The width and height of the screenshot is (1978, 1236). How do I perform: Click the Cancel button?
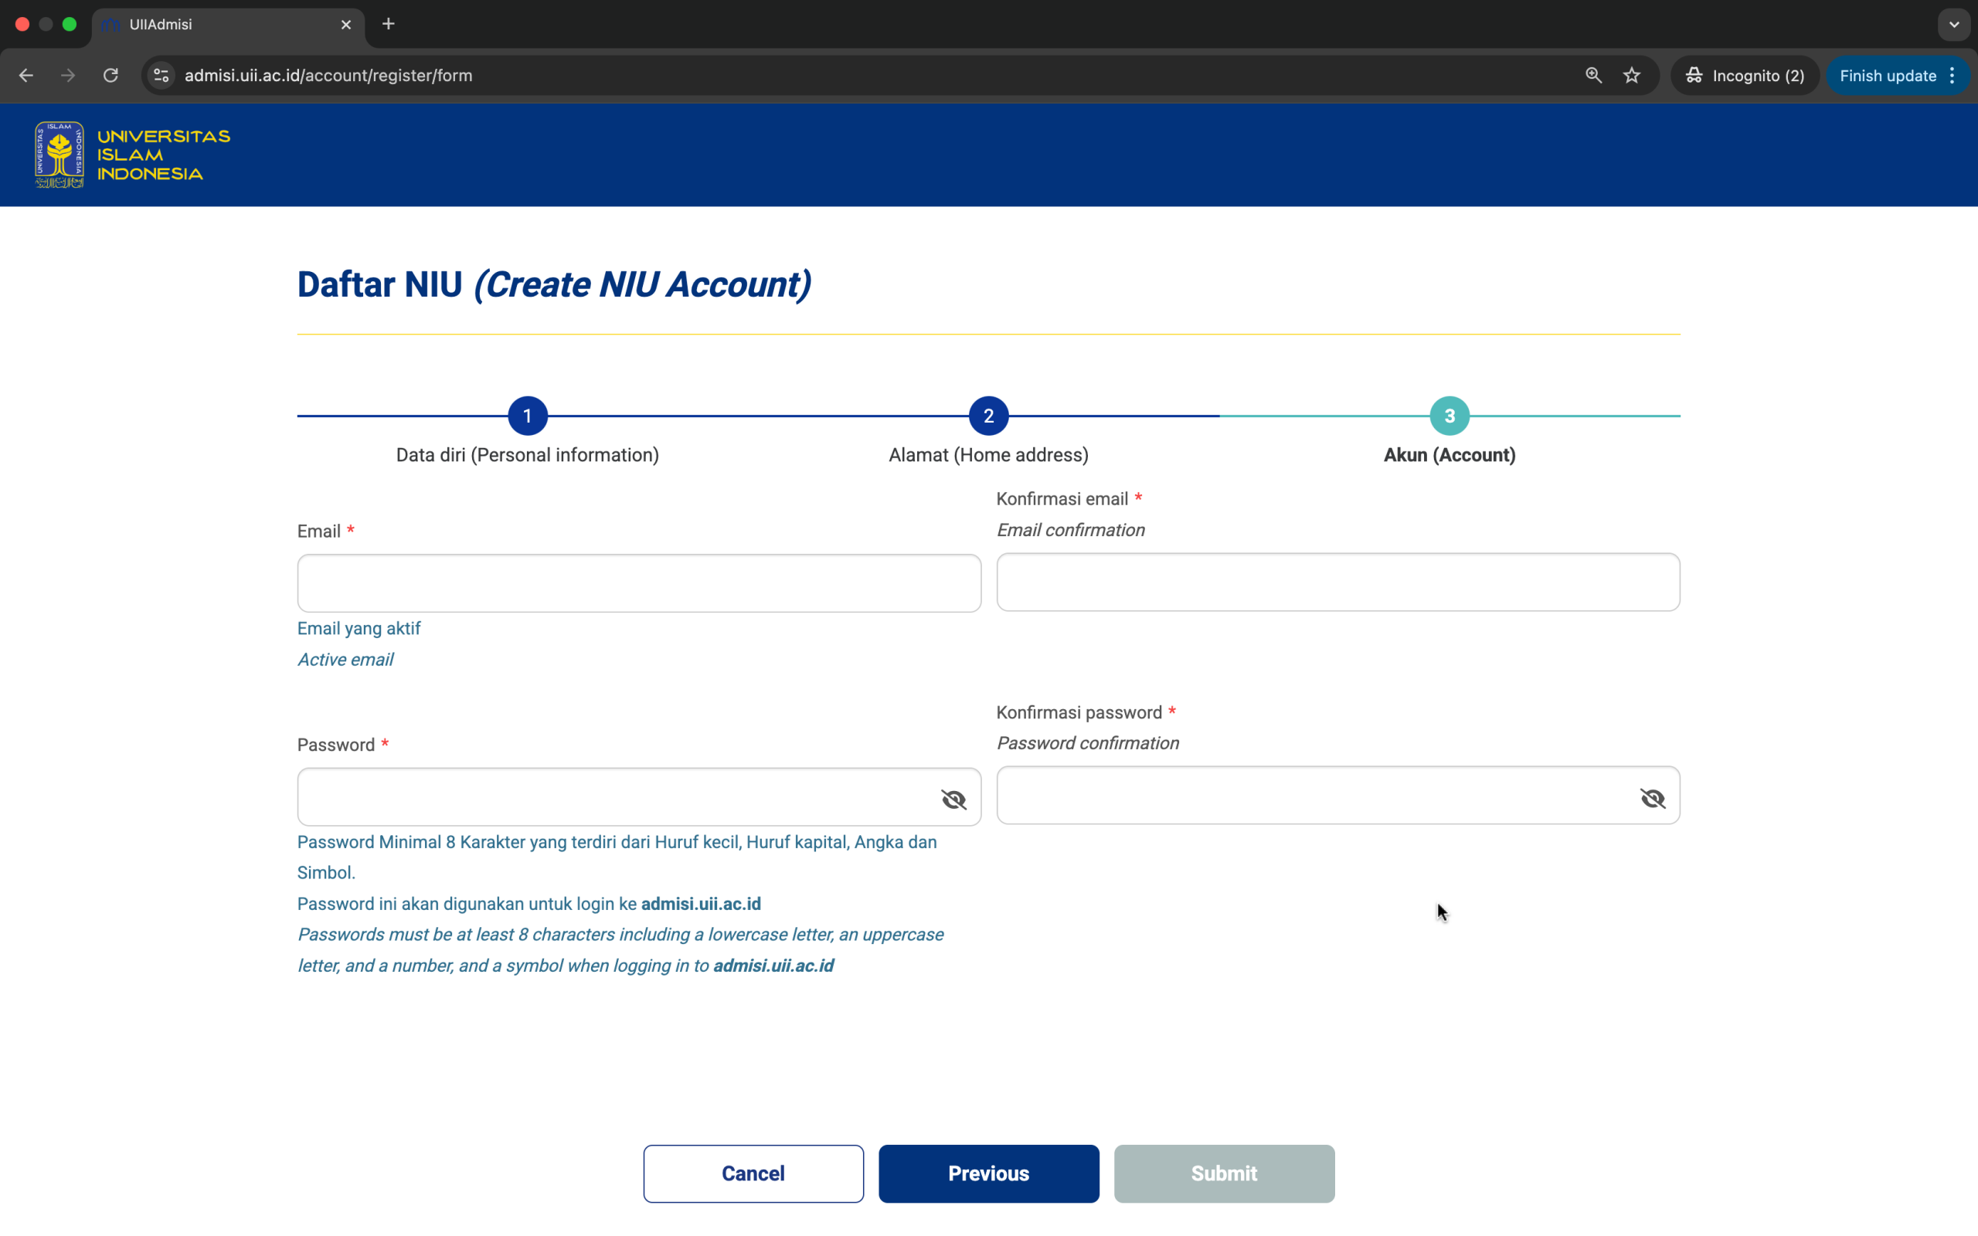coord(753,1173)
